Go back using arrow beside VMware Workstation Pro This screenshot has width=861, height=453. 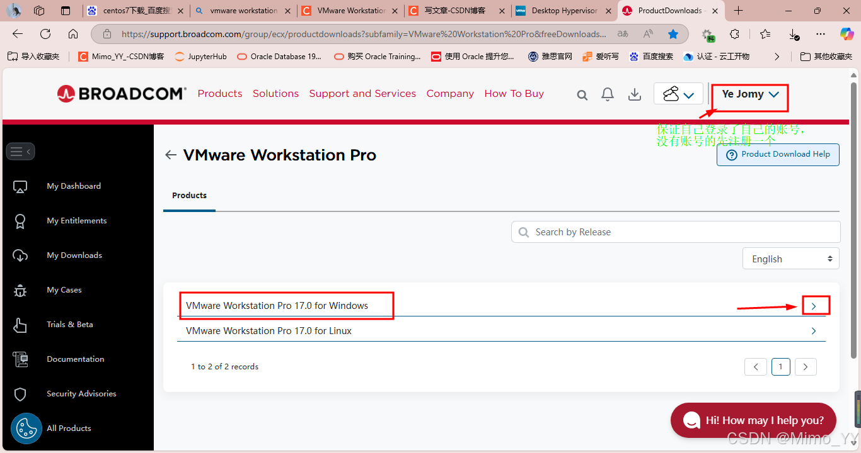click(x=170, y=155)
